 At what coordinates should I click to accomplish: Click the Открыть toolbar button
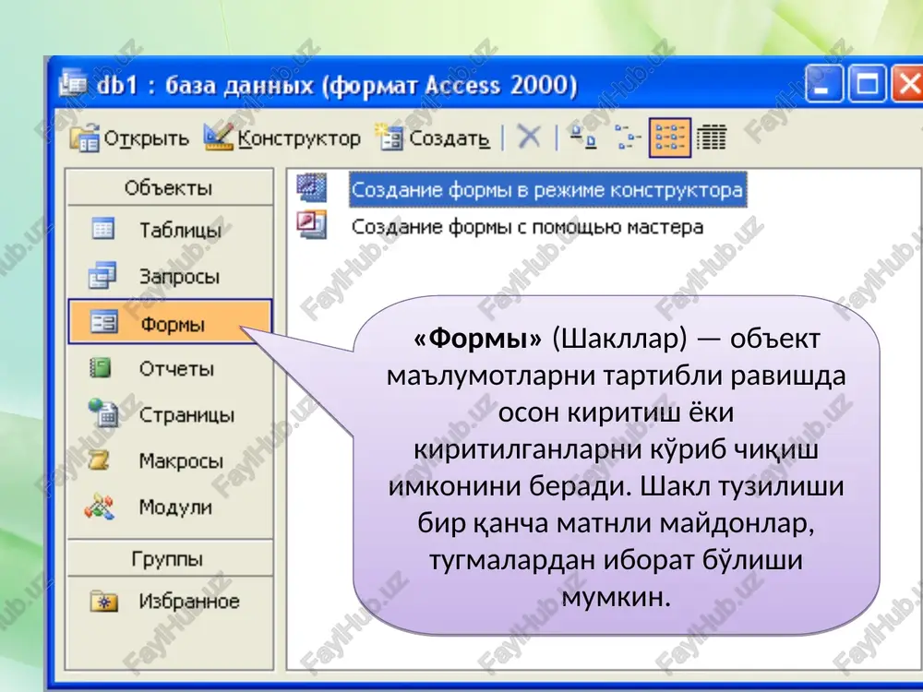129,138
